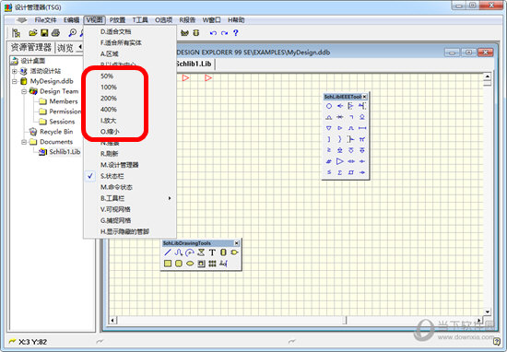Click the horizontal scrollbar left arrow
507x352 pixels.
[x=112, y=321]
